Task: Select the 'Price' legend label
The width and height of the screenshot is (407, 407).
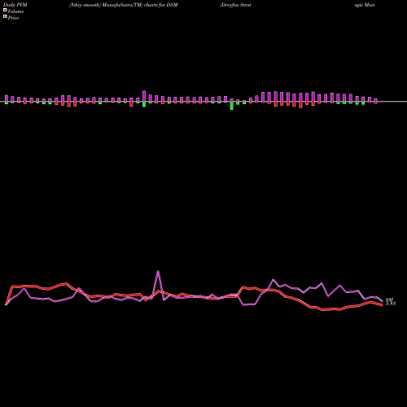Action: 13,18
